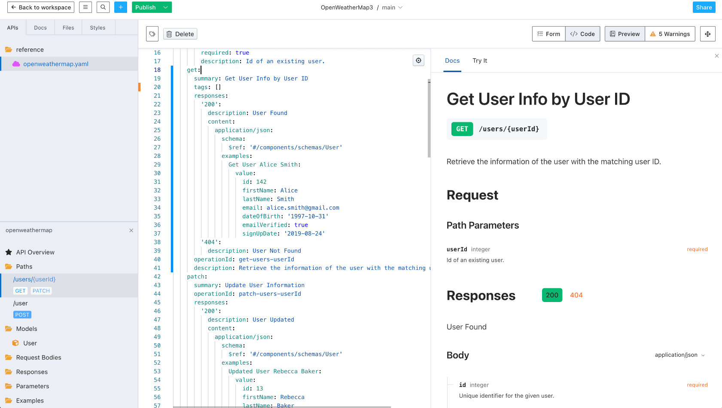Image resolution: width=722 pixels, height=408 pixels.
Task: Click the blue plus add icon
Action: (121, 7)
